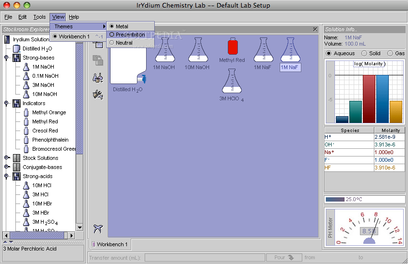Click the View menu
Viewport: 408px width, 264px height.
[x=58, y=17]
